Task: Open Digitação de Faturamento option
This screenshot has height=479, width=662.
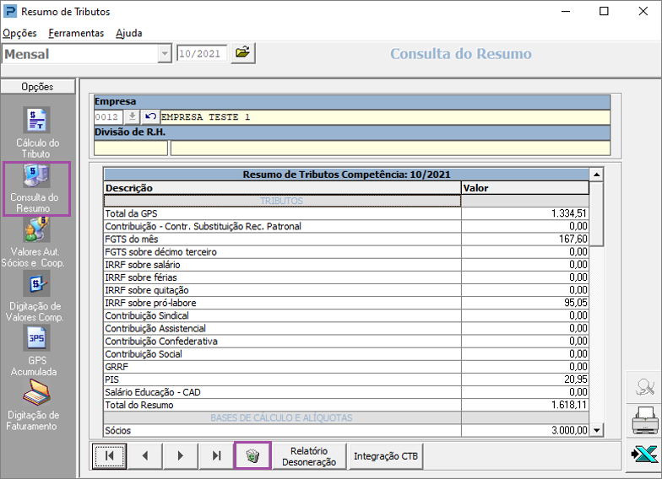Action: click(34, 405)
